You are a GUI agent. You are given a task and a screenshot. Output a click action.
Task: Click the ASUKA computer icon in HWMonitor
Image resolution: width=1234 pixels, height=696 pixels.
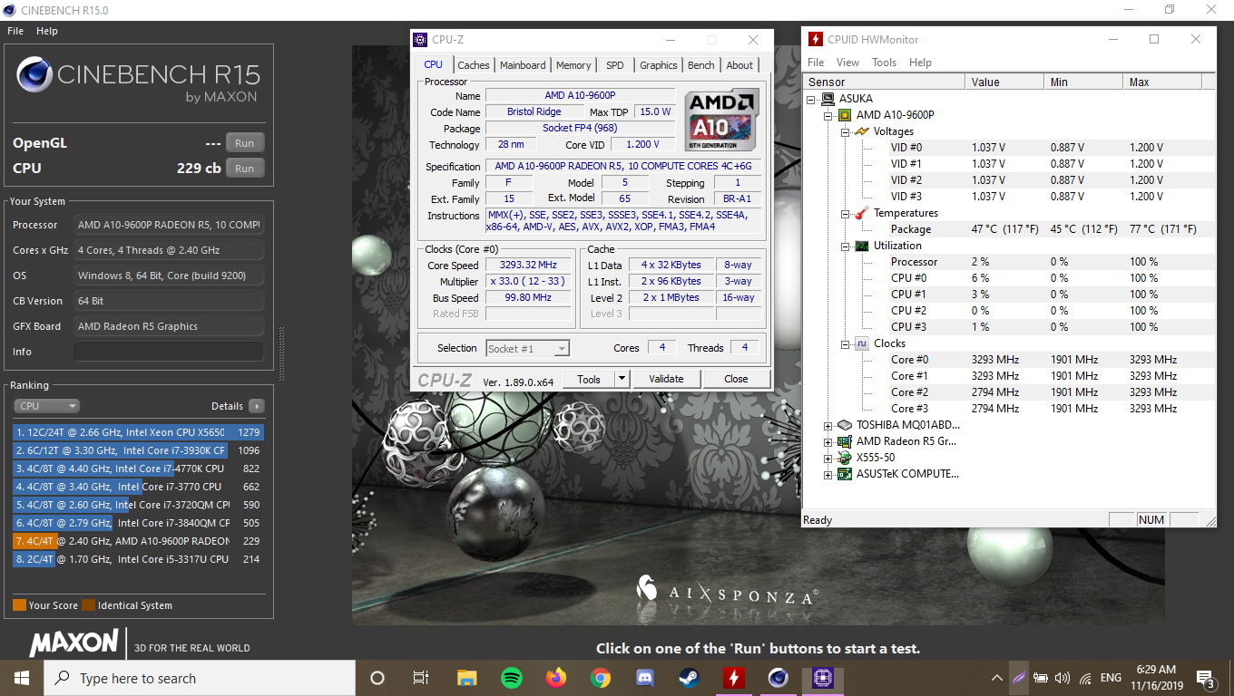pyautogui.click(x=828, y=99)
